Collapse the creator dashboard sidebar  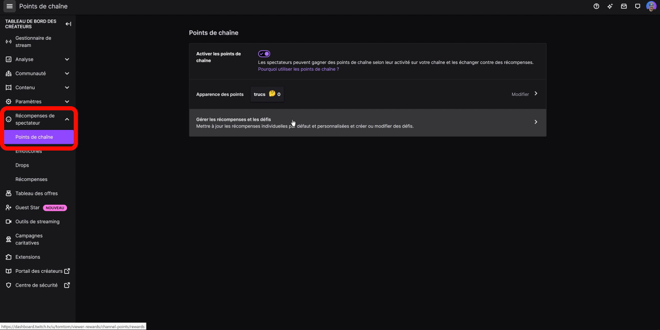pos(68,24)
